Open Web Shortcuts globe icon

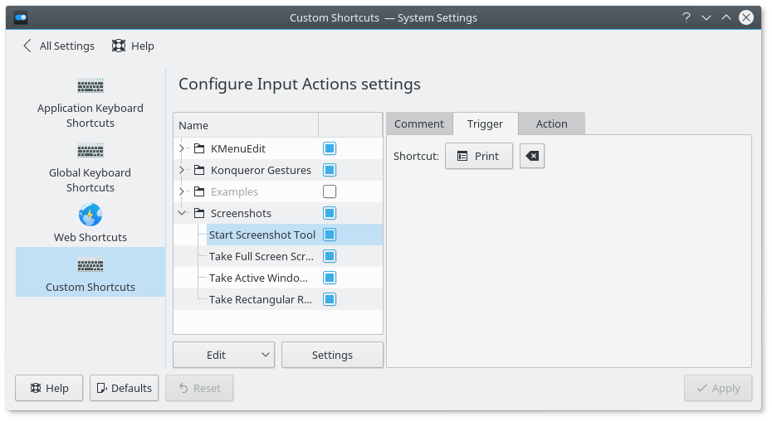click(x=90, y=215)
